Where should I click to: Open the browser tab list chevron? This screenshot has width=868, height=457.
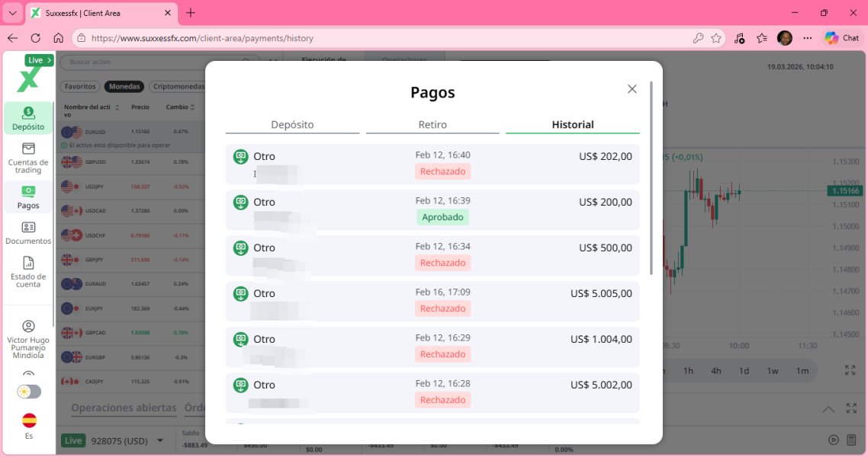click(12, 13)
